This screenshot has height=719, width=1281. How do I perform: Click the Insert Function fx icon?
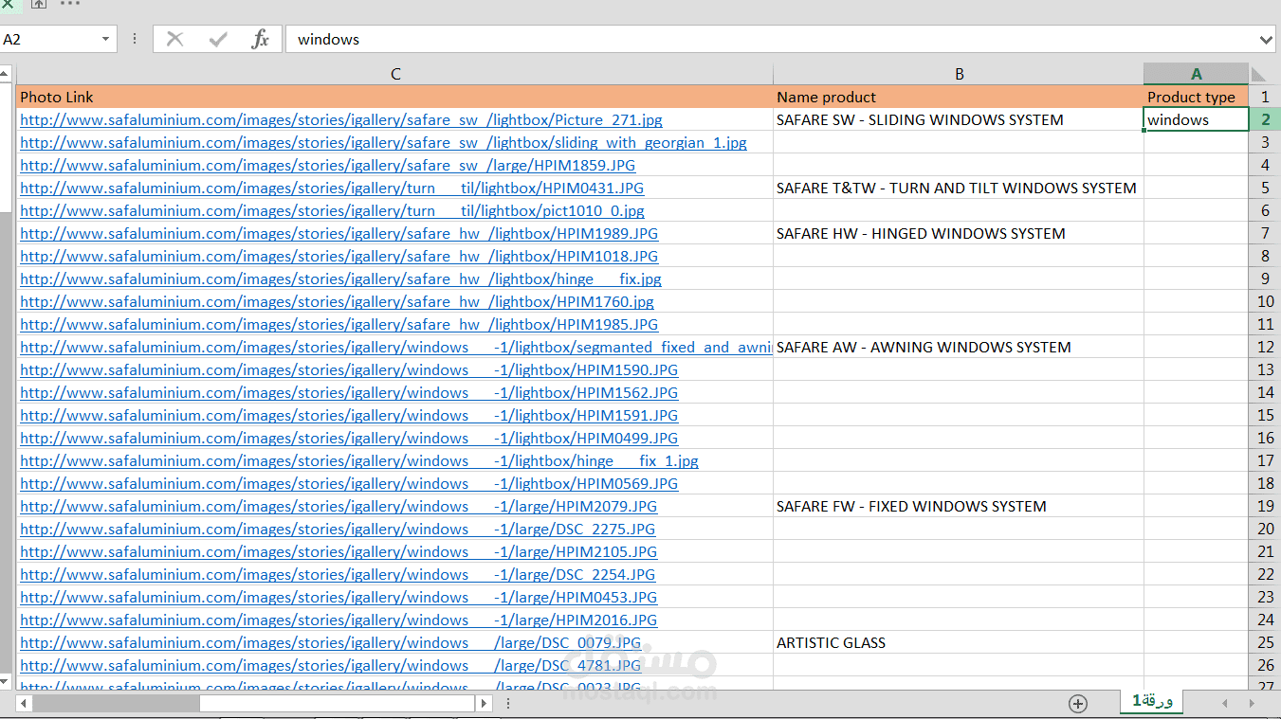(x=262, y=39)
